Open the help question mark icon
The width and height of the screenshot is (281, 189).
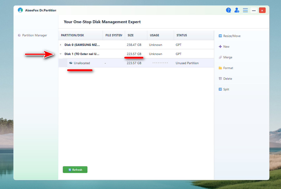click(228, 10)
